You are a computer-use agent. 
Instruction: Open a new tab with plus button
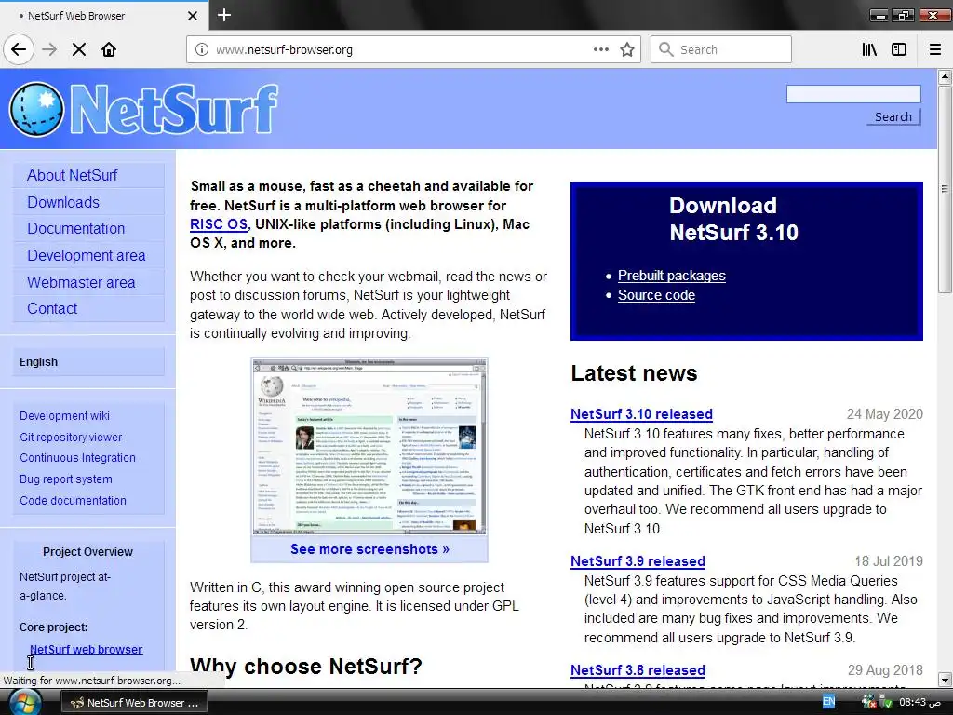[x=224, y=15]
